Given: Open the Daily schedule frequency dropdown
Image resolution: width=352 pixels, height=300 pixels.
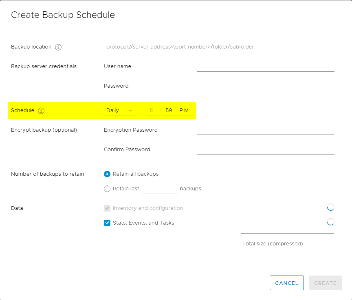Looking at the screenshot, I should (119, 110).
